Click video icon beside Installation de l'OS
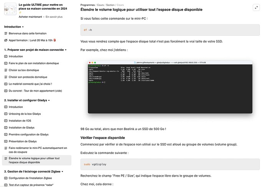The height and width of the screenshot is (187, 265). click(6, 121)
